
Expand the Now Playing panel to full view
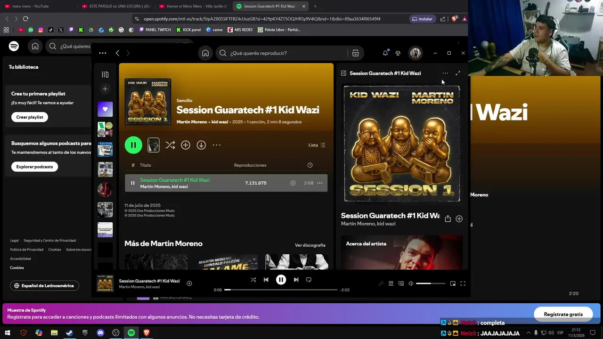pos(458,73)
